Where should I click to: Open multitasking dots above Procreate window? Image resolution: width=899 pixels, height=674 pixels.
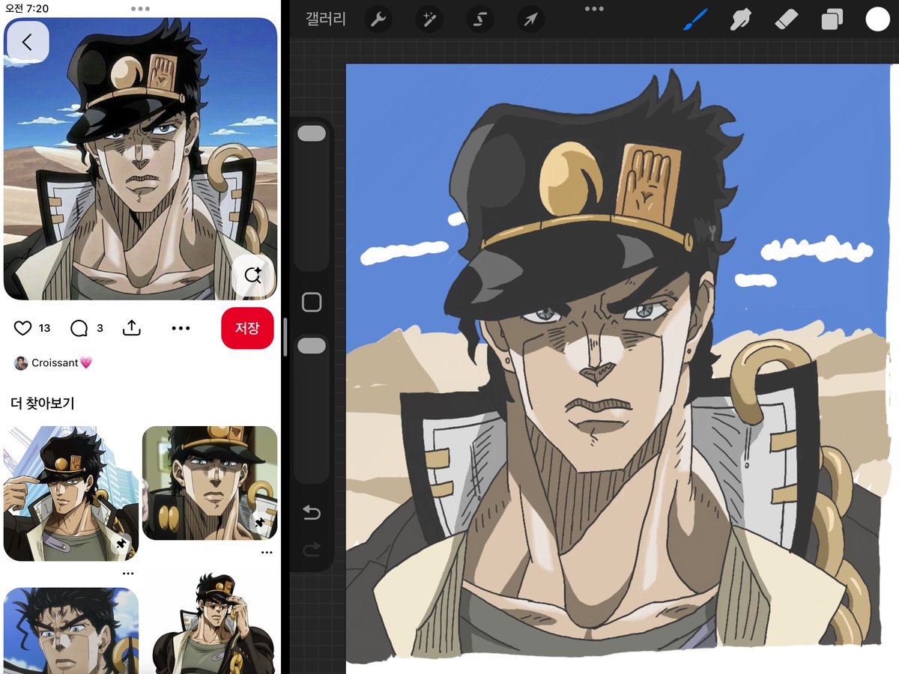point(594,9)
